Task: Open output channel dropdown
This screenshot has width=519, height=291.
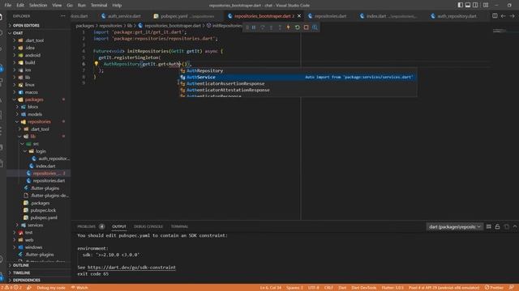Action: 454,226
